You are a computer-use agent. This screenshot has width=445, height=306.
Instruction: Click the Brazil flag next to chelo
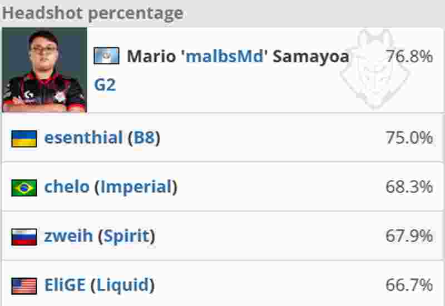click(x=24, y=188)
